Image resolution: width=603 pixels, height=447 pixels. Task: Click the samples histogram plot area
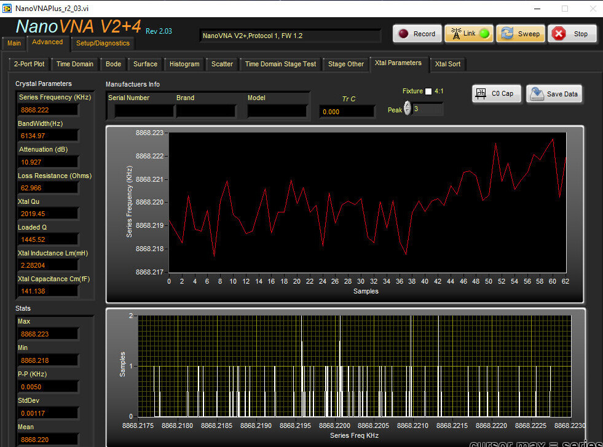click(355, 366)
